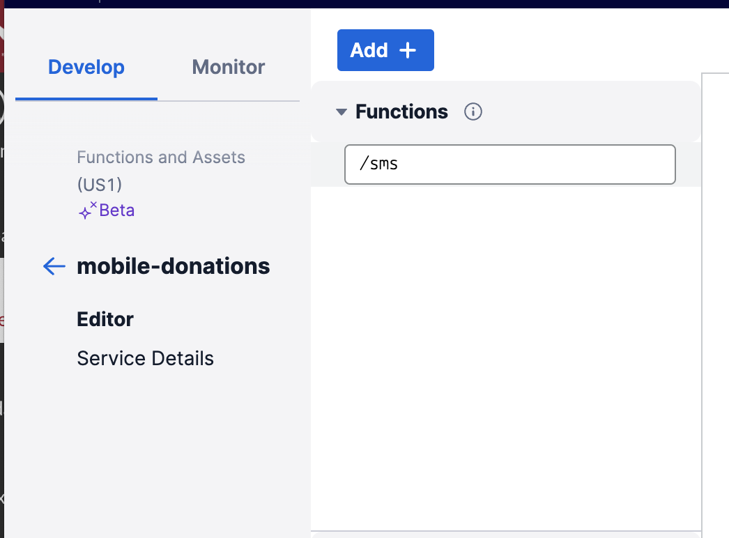Open Functions and Assets (US1) link
This screenshot has height=538, width=729.
161,171
